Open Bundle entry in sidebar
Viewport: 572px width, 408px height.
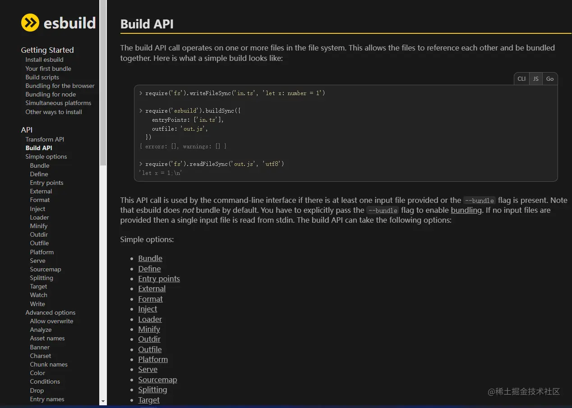pos(40,165)
